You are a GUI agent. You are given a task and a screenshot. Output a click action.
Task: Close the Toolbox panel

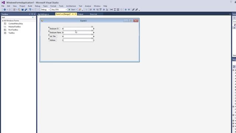click(x=35, y=14)
